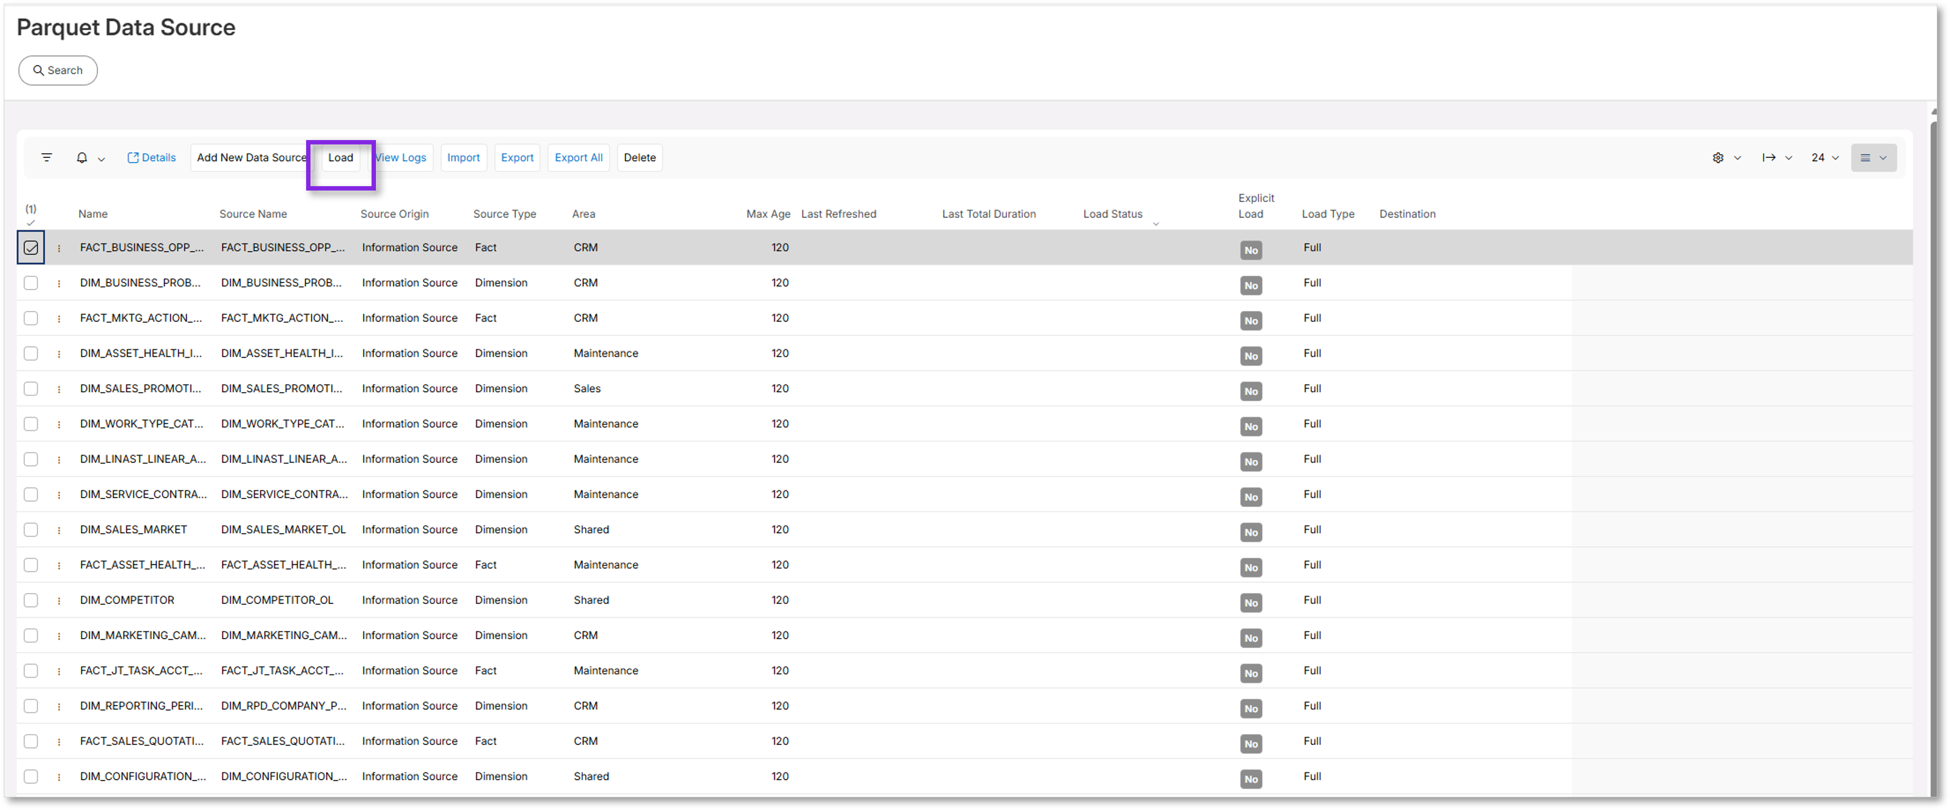
Task: Click the Load button
Action: click(341, 158)
